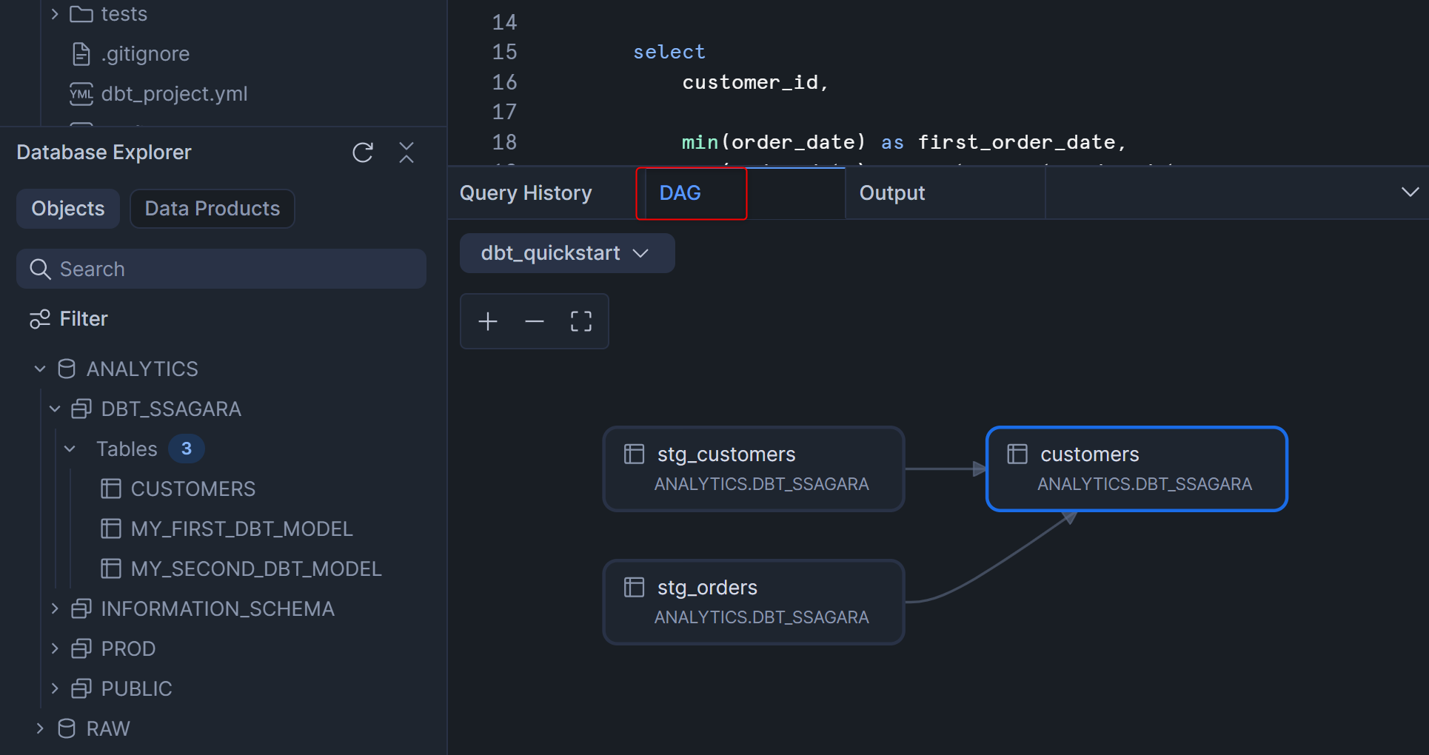1429x755 pixels.
Task: Zoom in on the DAG graph
Action: click(488, 321)
